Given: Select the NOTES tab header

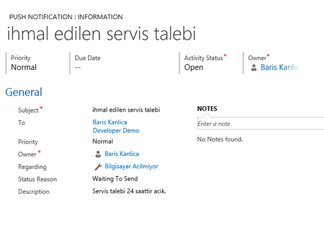Looking at the screenshot, I should coord(207,108).
